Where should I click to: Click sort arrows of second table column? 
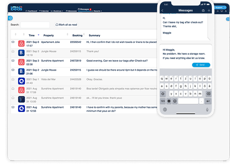pyautogui.click(x=24, y=34)
